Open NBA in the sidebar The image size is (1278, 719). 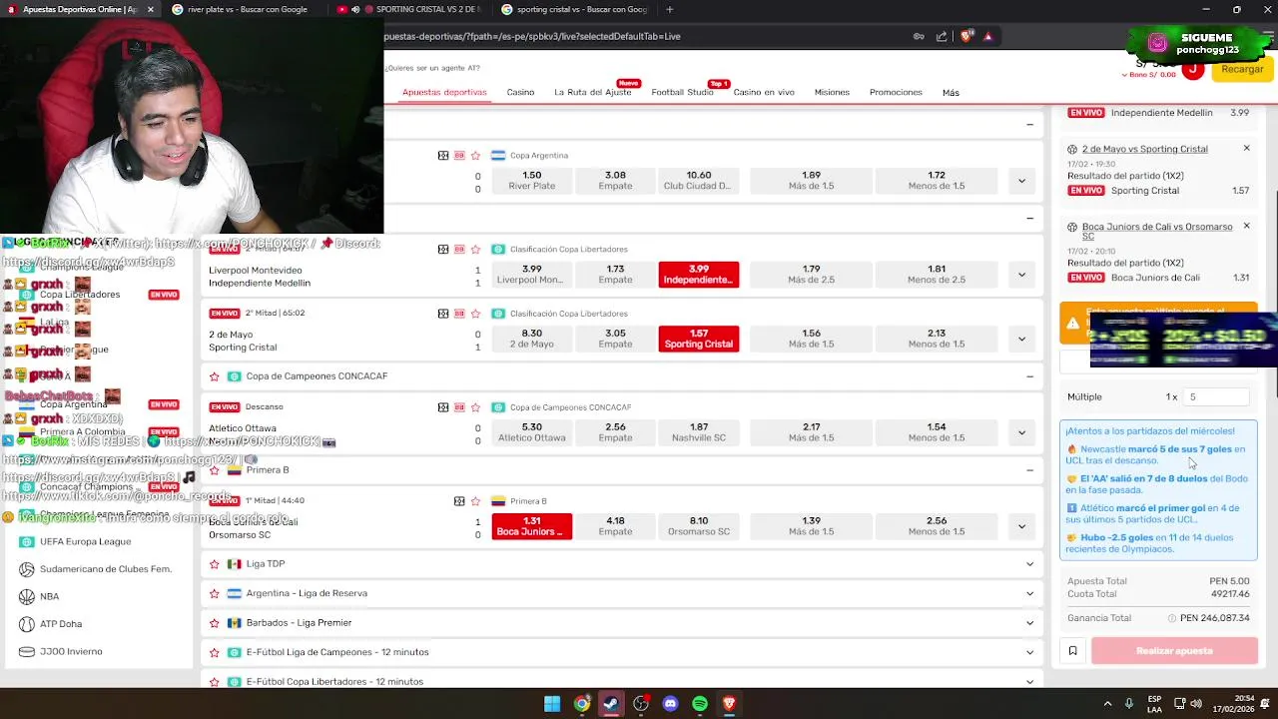(x=49, y=596)
